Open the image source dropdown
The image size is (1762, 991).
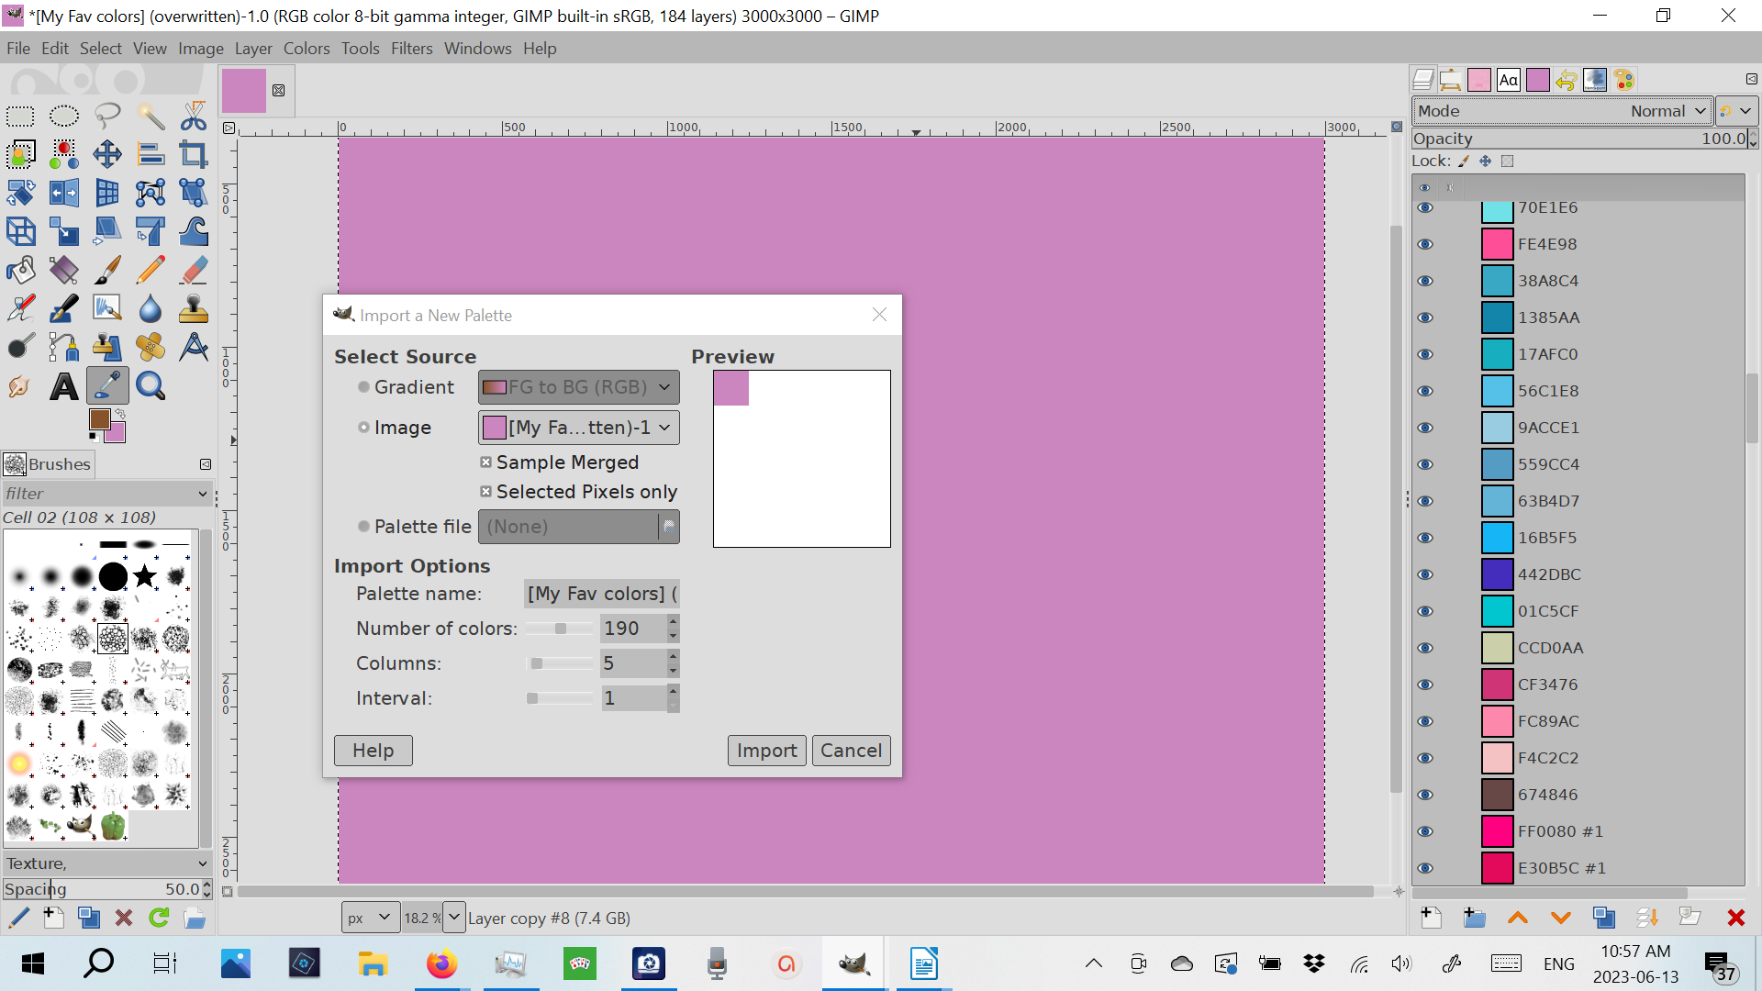(x=578, y=428)
